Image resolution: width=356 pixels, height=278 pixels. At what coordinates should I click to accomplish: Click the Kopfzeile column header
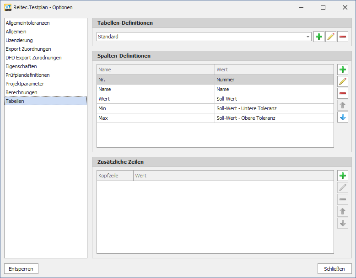[115, 176]
